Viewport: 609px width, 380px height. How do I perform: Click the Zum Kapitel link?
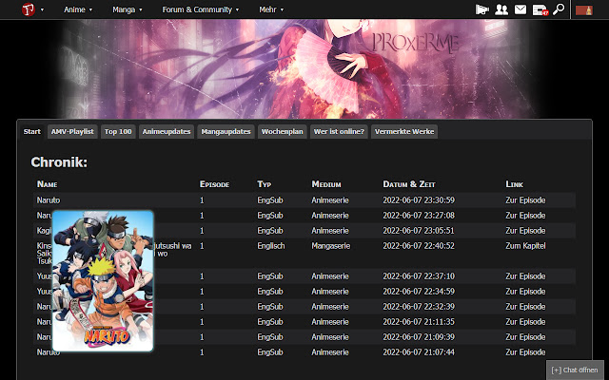click(525, 245)
